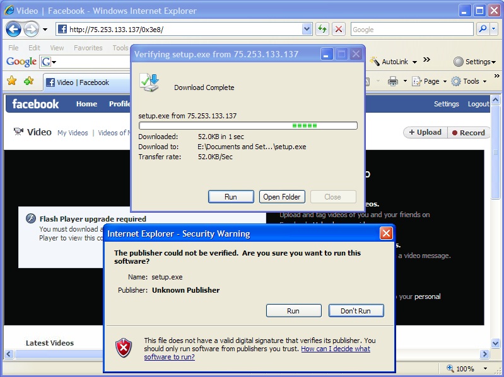Click the search magnifier icon
The height and width of the screenshot is (377, 504).
point(483,29)
